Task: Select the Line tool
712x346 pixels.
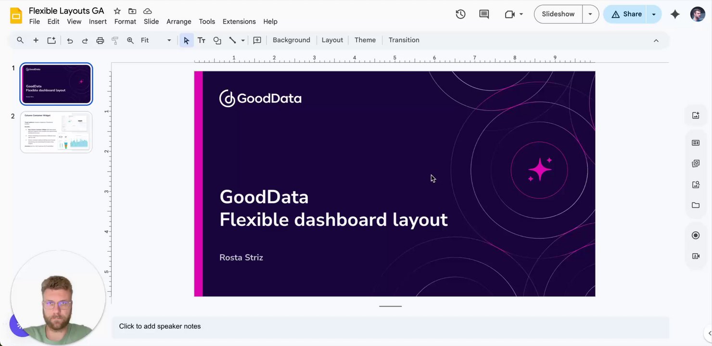Action: coord(232,40)
